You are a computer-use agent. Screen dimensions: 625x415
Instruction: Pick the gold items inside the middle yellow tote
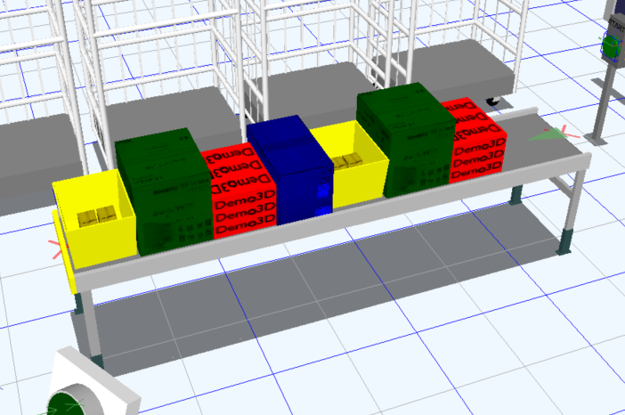pos(346,161)
